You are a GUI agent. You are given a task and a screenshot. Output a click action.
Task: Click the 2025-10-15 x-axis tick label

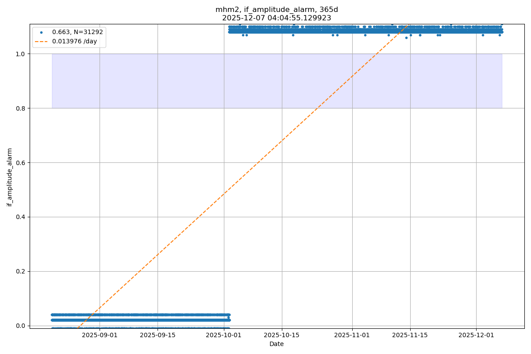(x=282, y=335)
